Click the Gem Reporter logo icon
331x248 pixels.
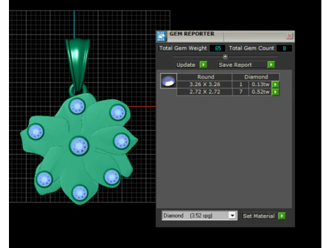pos(161,37)
